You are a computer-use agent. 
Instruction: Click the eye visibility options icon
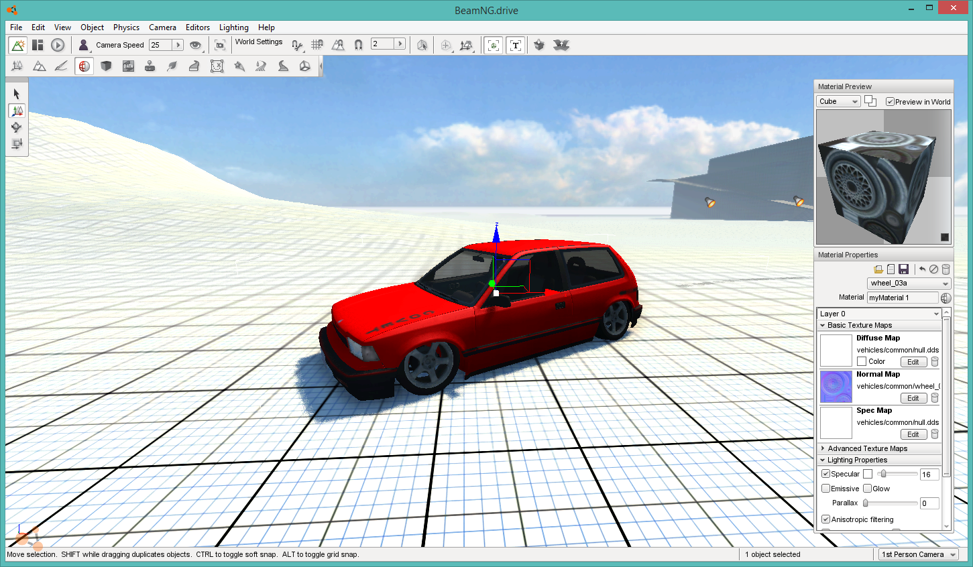(x=195, y=45)
